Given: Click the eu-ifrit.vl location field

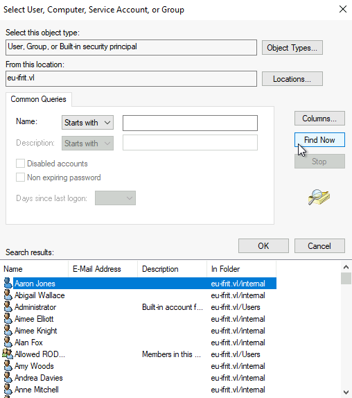Looking at the screenshot, I should 131,78.
